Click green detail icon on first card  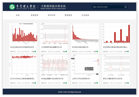click(x=35, y=52)
